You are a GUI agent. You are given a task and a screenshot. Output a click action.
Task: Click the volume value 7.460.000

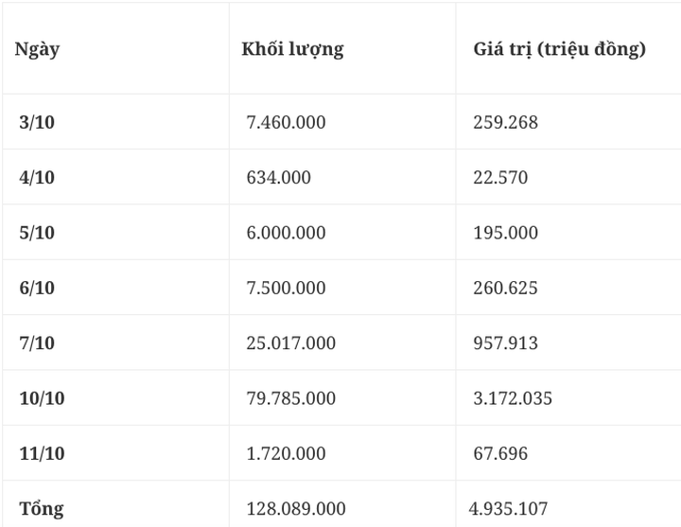coord(284,122)
